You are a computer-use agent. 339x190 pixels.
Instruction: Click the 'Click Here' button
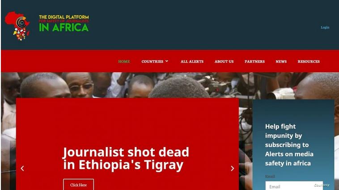(78, 185)
